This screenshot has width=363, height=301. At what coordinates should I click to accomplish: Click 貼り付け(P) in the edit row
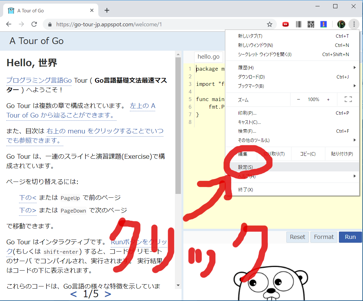(x=342, y=154)
